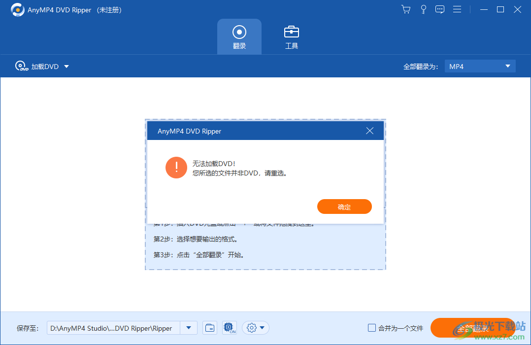Click the 确定 button
This screenshot has height=345, width=531.
tap(344, 207)
